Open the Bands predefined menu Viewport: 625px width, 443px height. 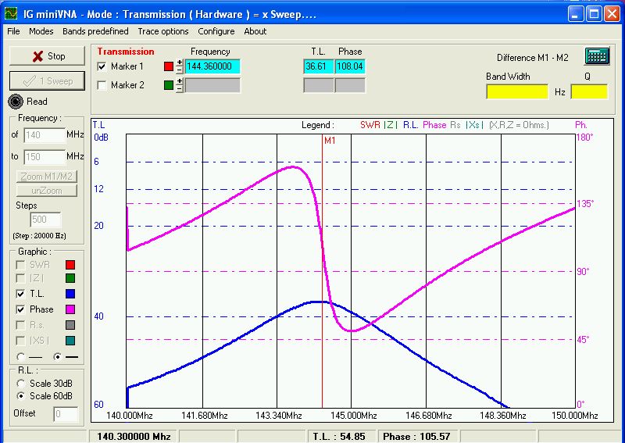(95, 31)
